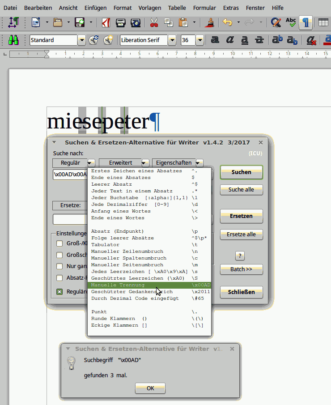This screenshot has width=331, height=405.
Task: Click the binoculars Find & Replace icon
Action: click(x=14, y=40)
